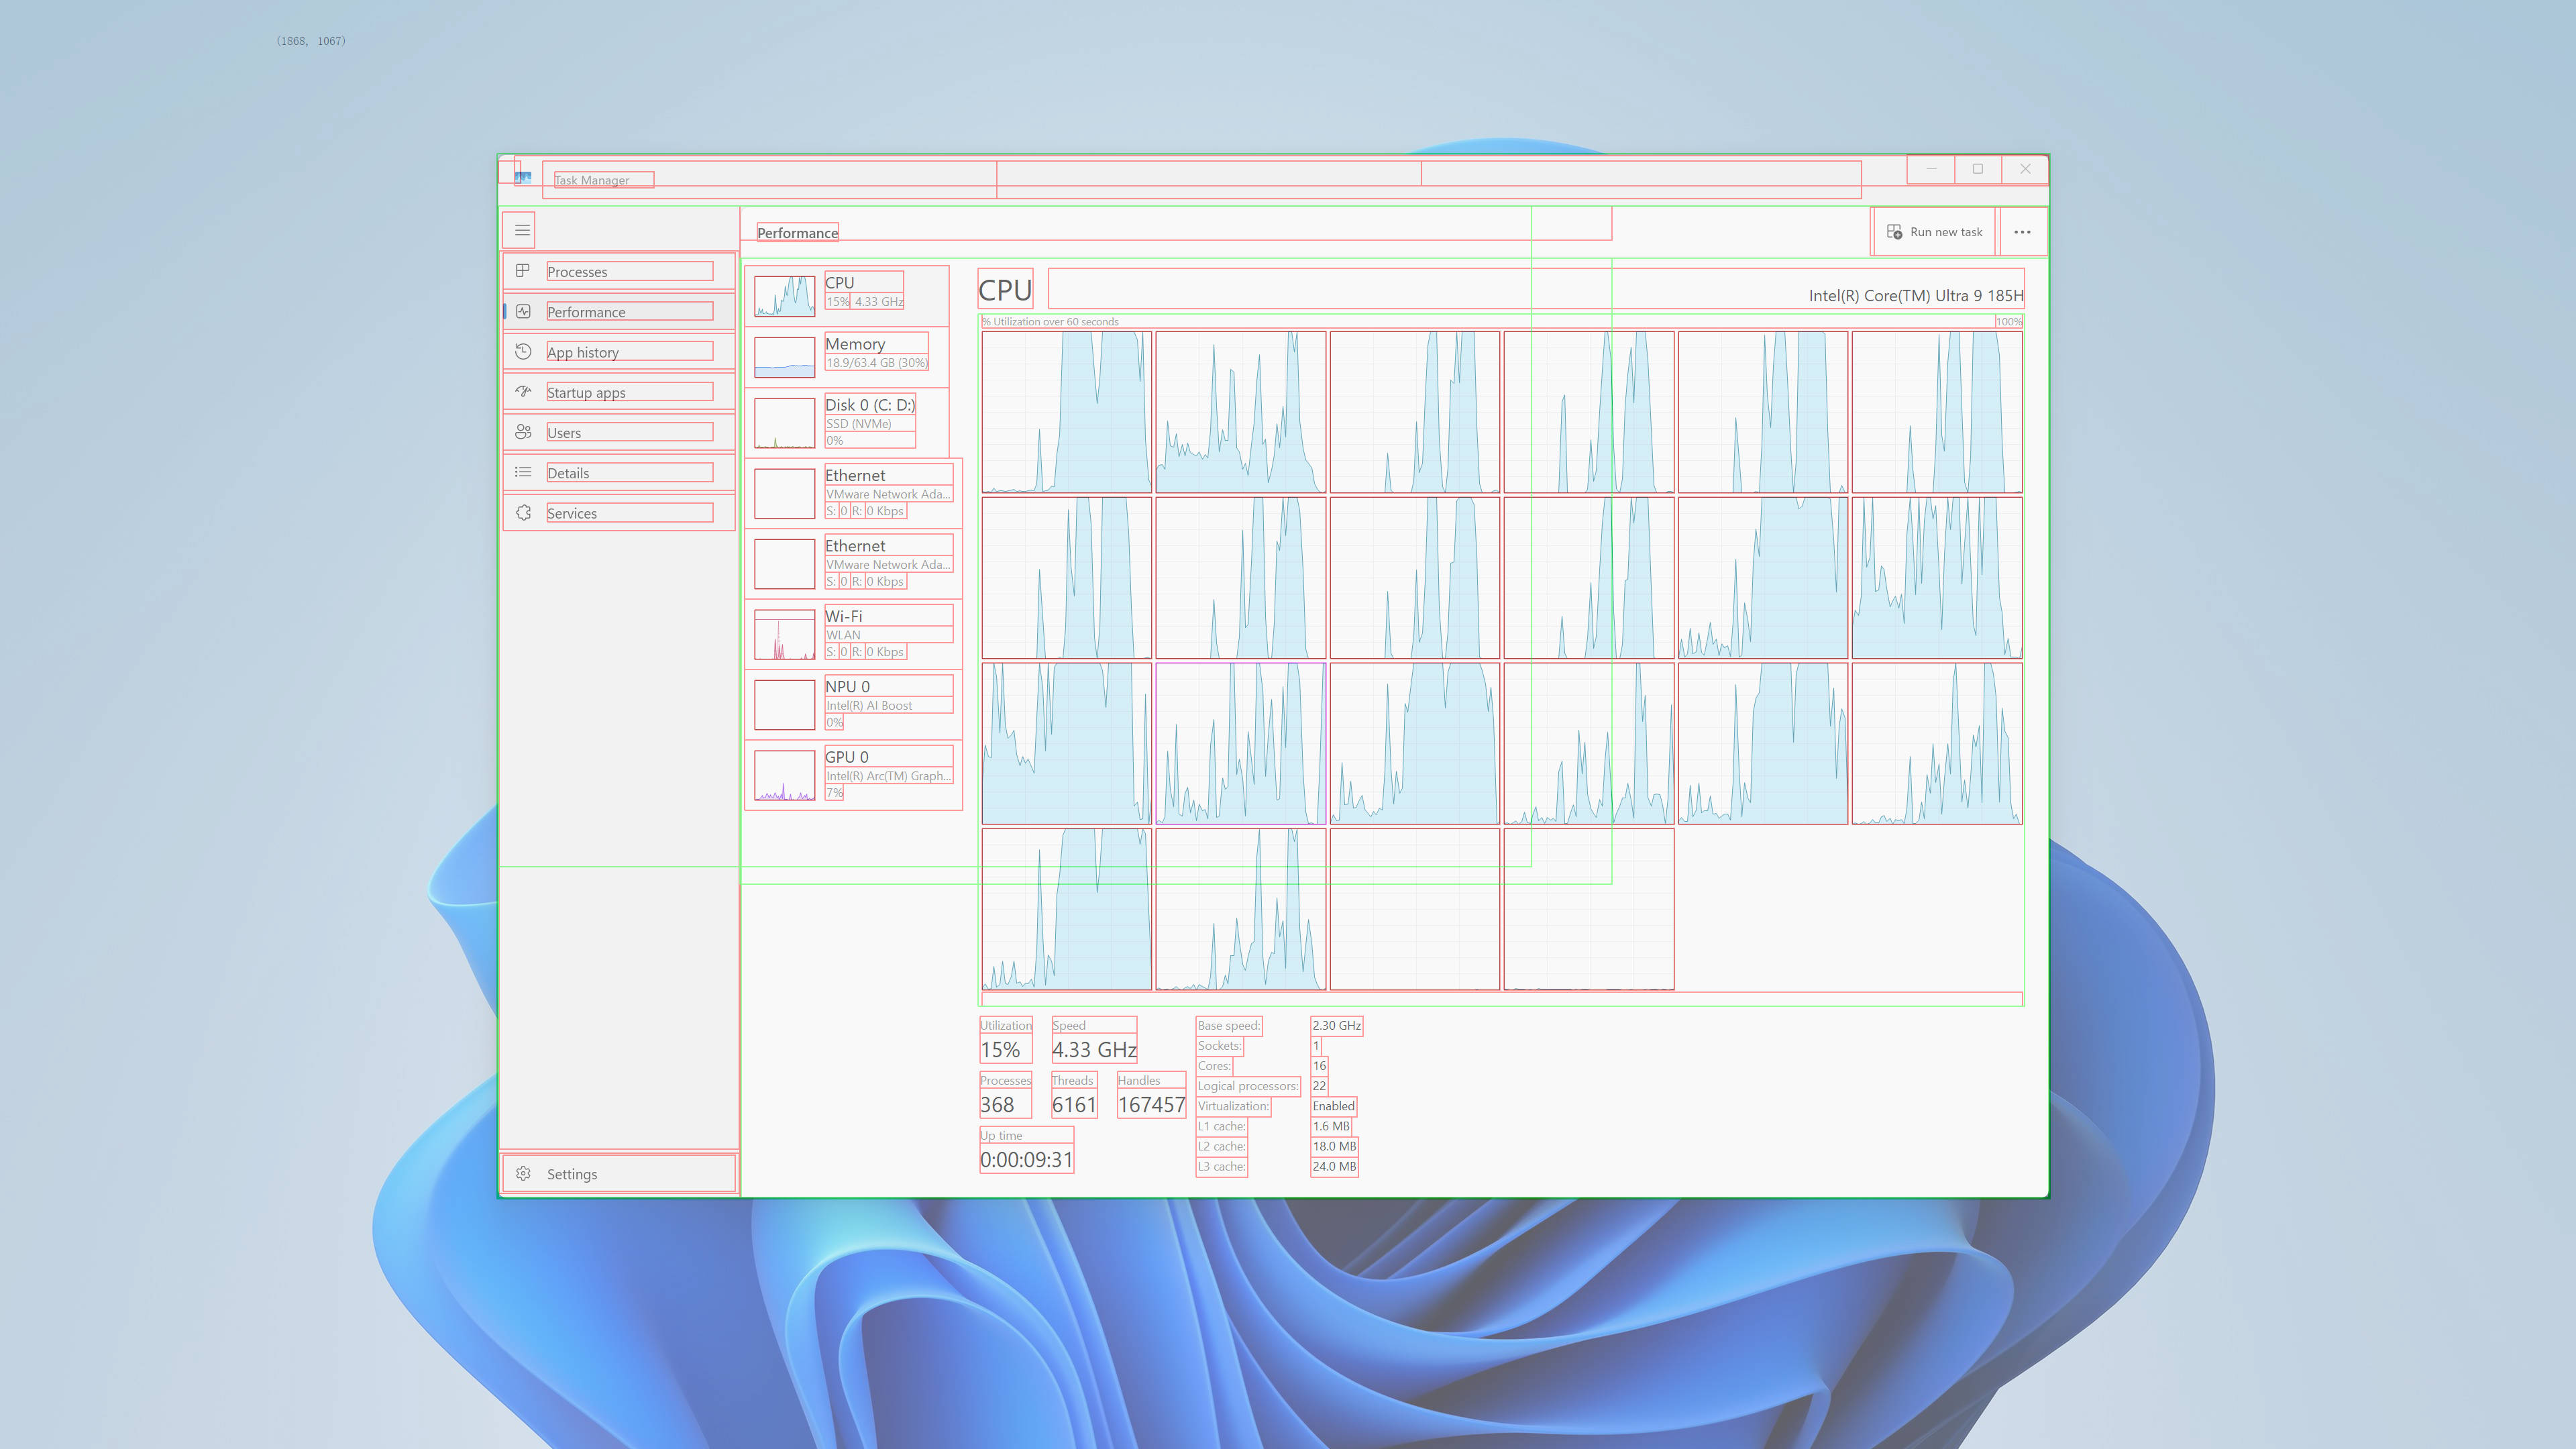
Task: Select the Wi-Fi mini graph thumbnail
Action: (x=784, y=635)
